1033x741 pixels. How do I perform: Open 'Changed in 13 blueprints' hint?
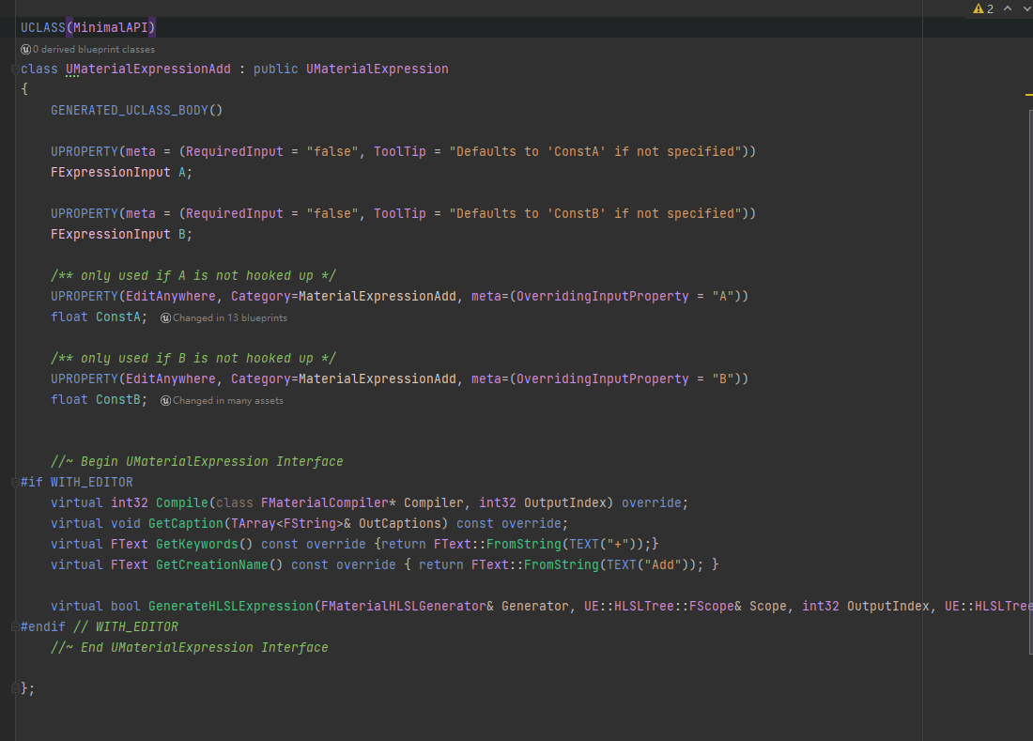click(230, 317)
